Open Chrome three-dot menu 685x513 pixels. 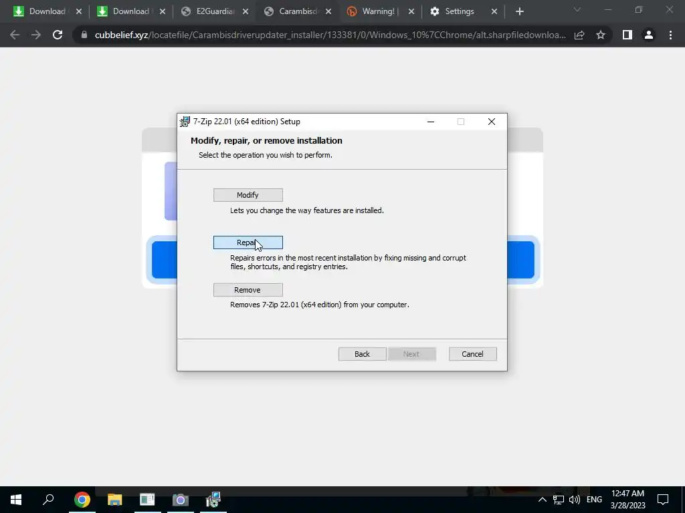670,35
